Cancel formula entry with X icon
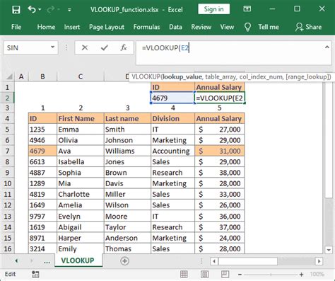This screenshot has width=335, height=281. [85, 47]
